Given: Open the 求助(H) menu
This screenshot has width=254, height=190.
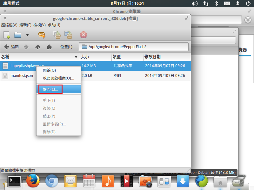Looking at the screenshot, I should 54,25.
